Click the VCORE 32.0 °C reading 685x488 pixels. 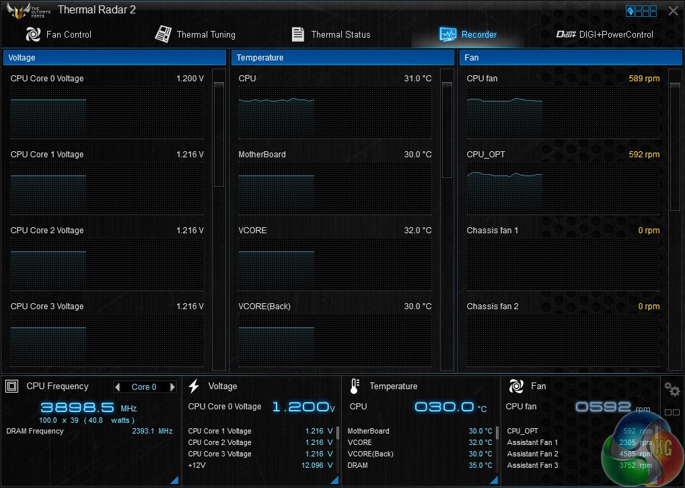tap(418, 231)
